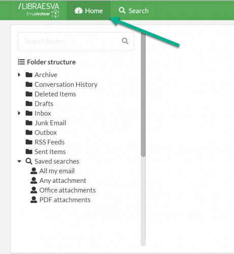Click the Libraesva Email Archiver logo
Screen dimensions: 234x254
(39, 10)
